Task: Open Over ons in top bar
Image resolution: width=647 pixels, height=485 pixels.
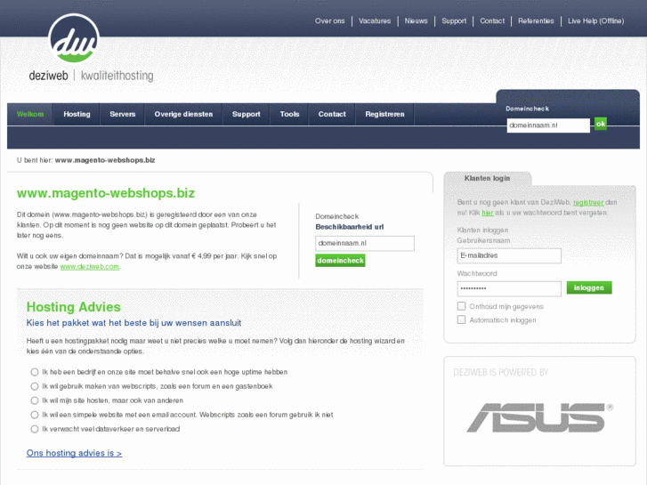Action: [x=329, y=20]
